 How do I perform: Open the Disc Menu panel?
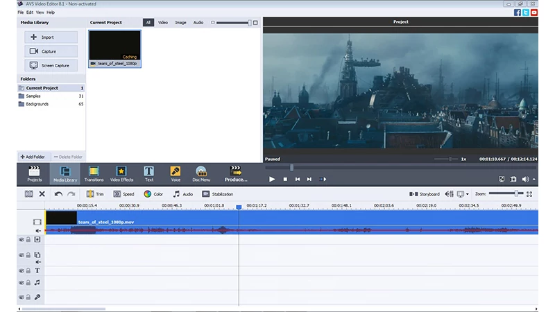point(201,174)
